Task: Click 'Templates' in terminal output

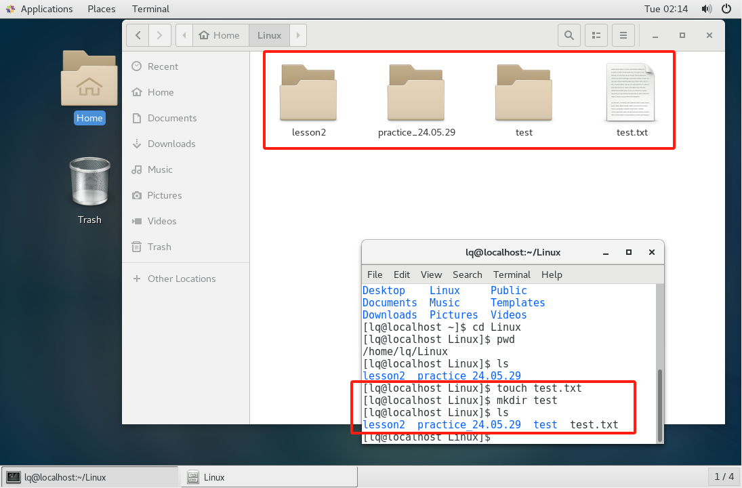Action: point(518,303)
